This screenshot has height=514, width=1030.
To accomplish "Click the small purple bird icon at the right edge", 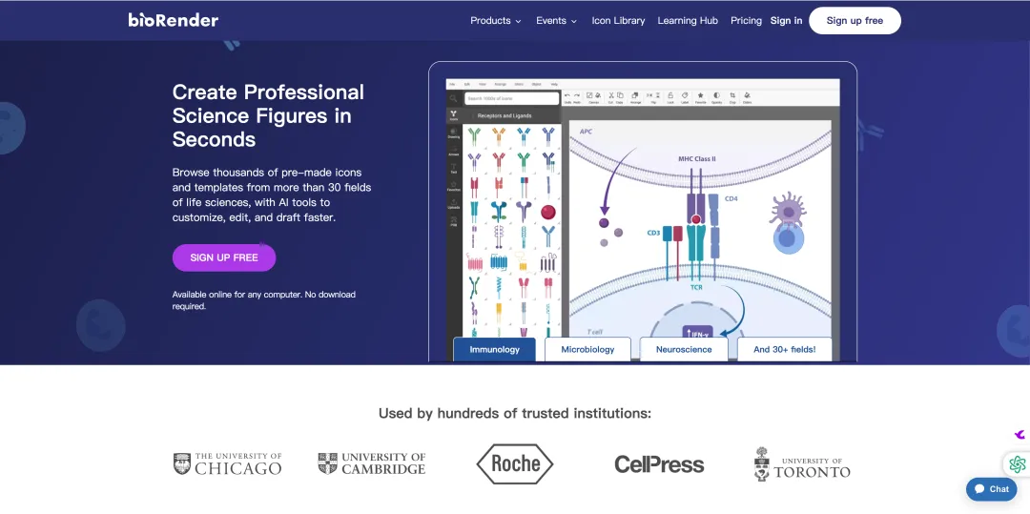I will [x=1020, y=435].
